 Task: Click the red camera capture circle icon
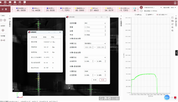tap(141, 7)
